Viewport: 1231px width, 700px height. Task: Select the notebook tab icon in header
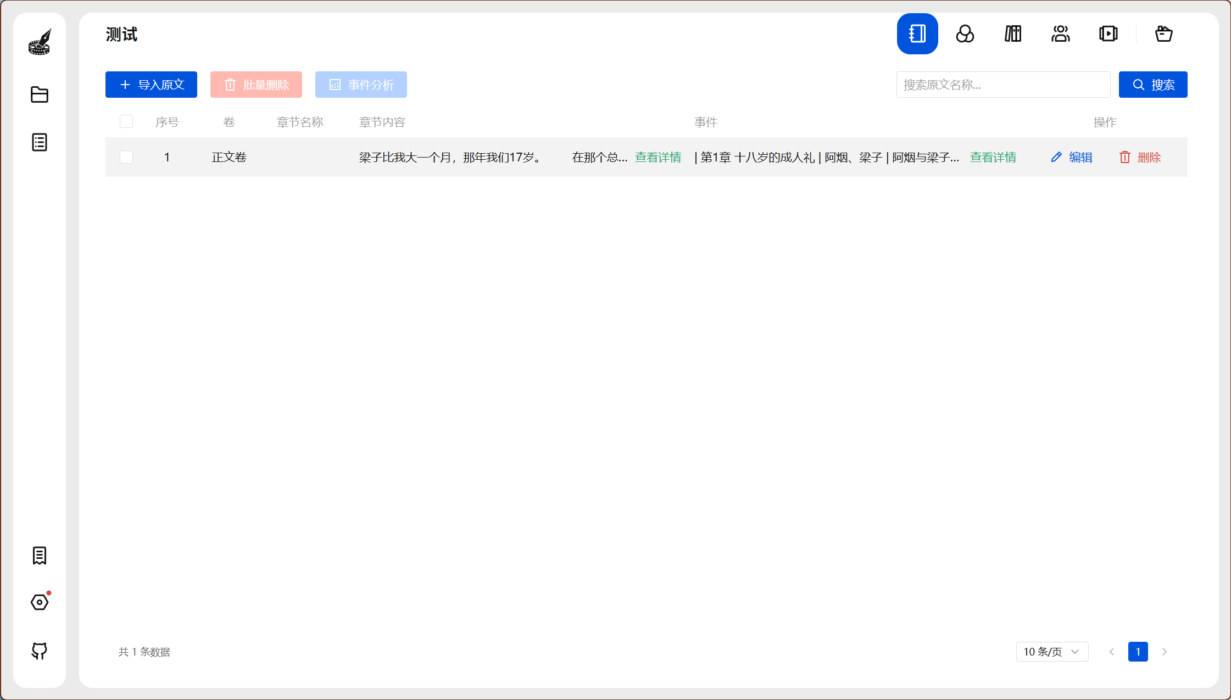pyautogui.click(x=917, y=33)
